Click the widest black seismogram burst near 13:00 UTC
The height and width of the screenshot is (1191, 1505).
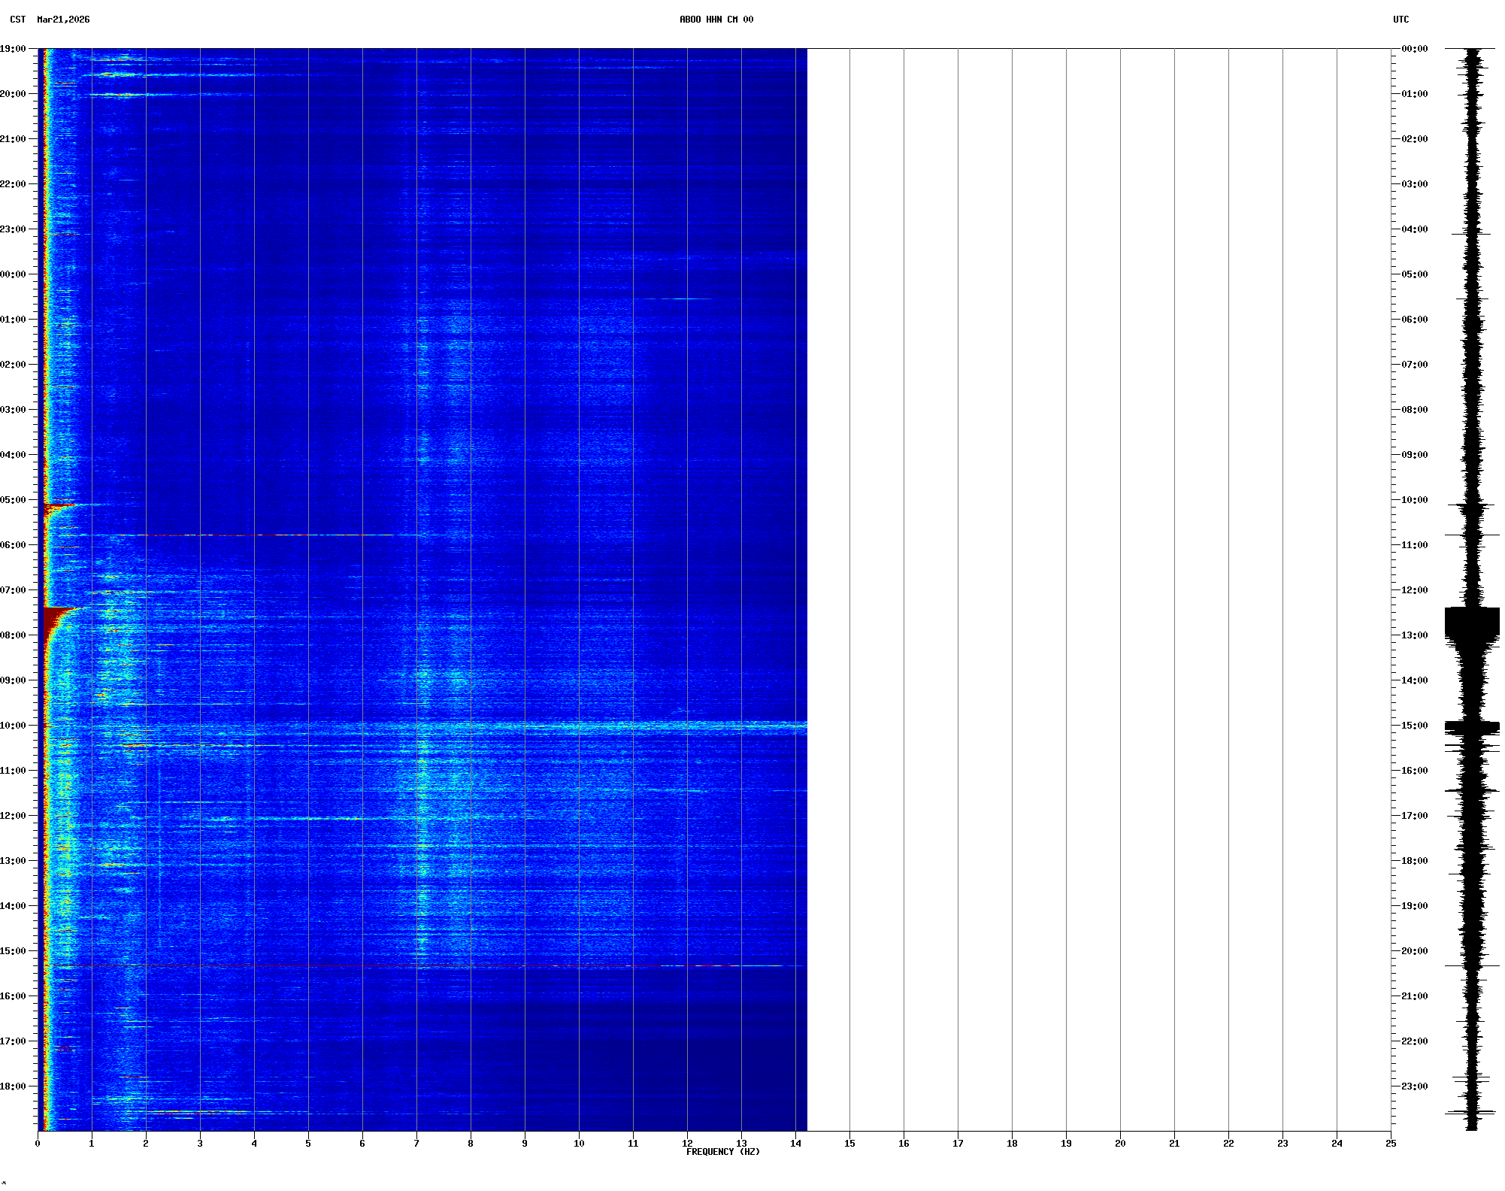(1472, 623)
